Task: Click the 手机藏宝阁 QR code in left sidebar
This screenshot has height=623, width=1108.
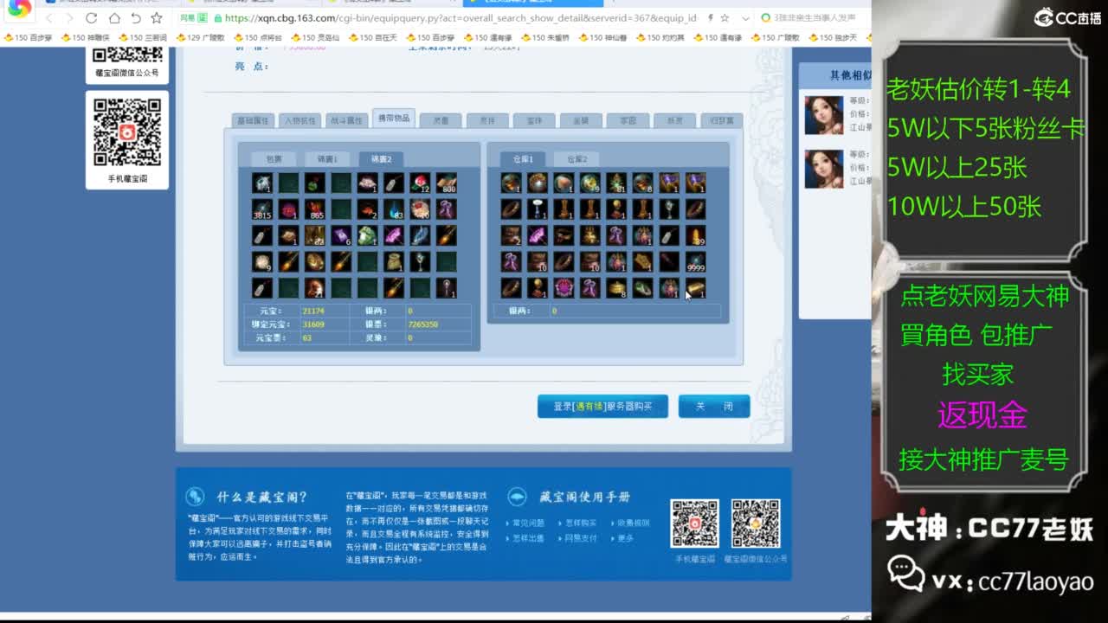Action: 127,132
